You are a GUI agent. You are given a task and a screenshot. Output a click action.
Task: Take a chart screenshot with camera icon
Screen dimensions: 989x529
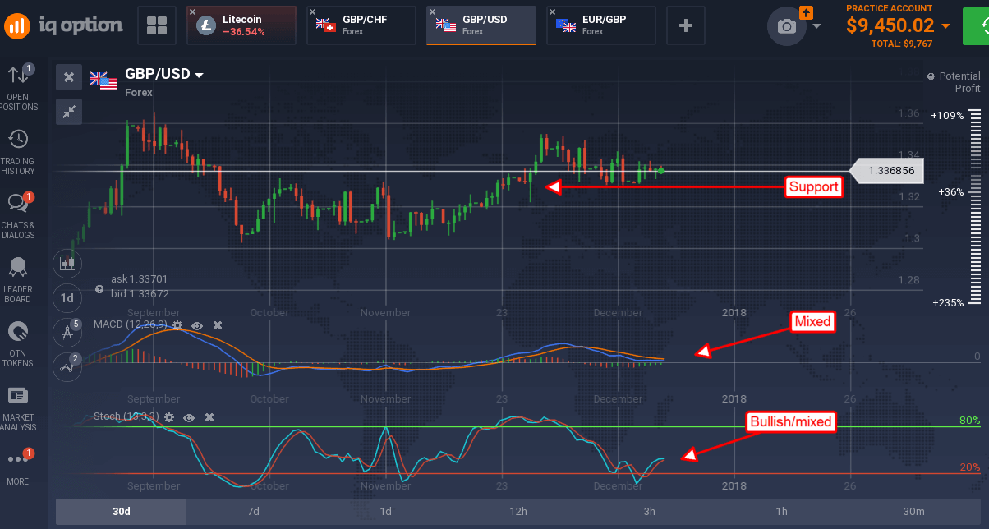[787, 26]
